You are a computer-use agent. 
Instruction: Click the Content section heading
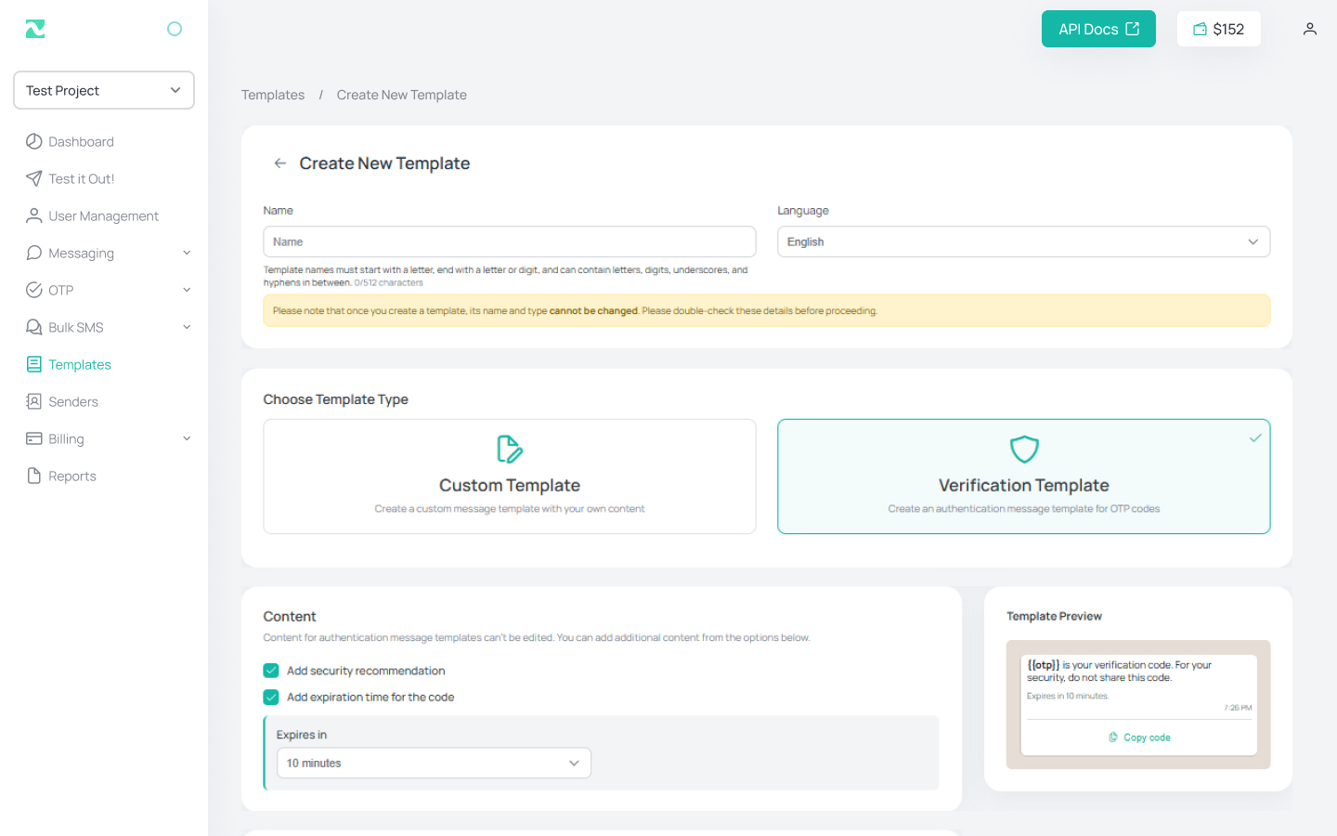pos(290,617)
